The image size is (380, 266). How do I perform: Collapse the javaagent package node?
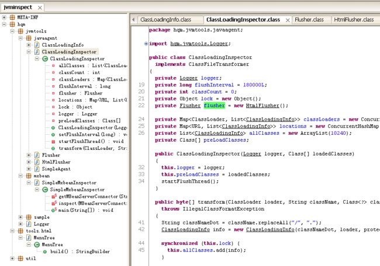click(x=20, y=38)
